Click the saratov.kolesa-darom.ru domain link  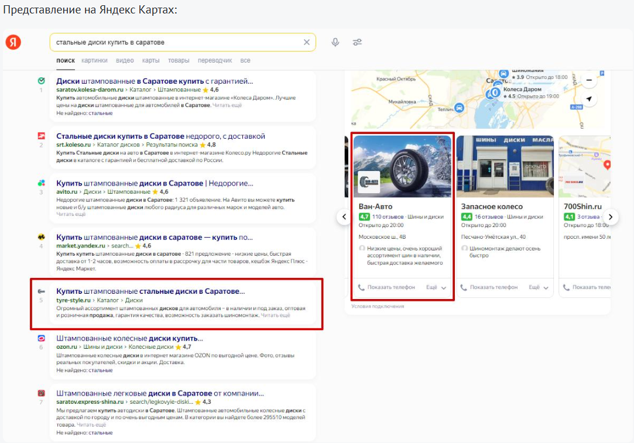[x=90, y=90]
